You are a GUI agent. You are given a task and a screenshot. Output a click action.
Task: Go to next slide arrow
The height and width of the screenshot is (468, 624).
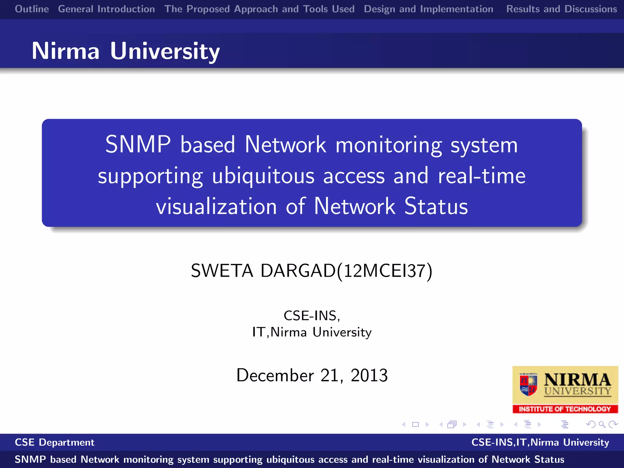pyautogui.click(x=427, y=424)
